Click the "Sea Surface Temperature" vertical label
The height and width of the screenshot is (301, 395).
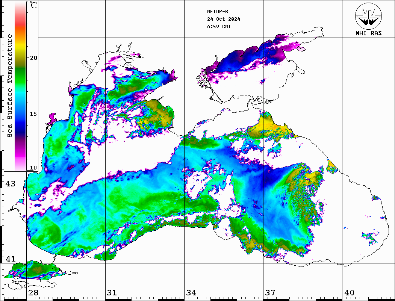pyautogui.click(x=9, y=86)
